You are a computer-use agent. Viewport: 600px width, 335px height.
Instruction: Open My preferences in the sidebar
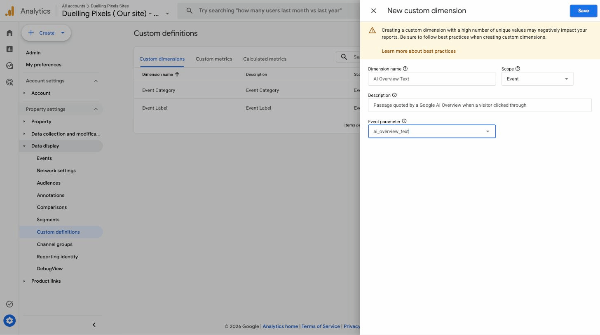coord(44,65)
